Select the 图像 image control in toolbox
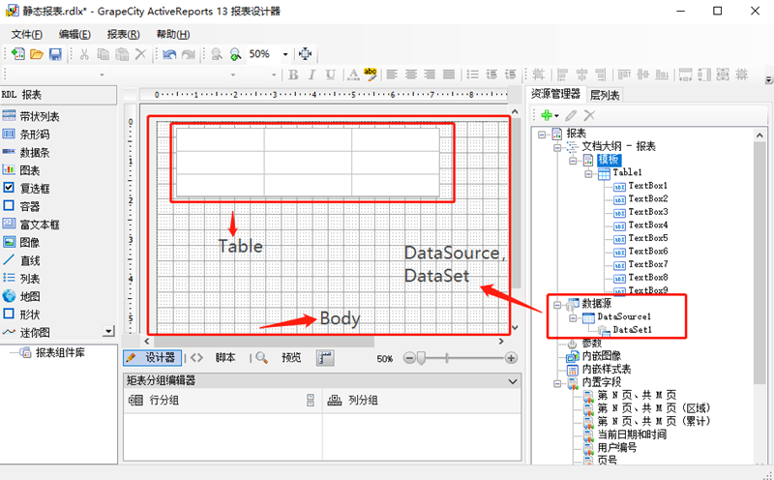Screen dimensions: 774x480 point(29,242)
